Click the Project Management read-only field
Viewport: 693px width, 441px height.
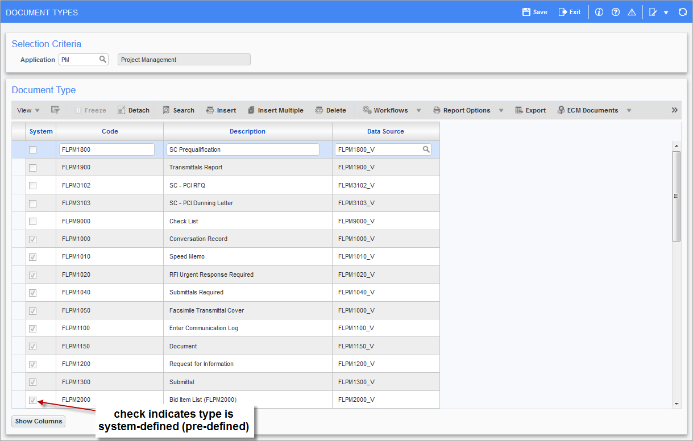(x=184, y=59)
